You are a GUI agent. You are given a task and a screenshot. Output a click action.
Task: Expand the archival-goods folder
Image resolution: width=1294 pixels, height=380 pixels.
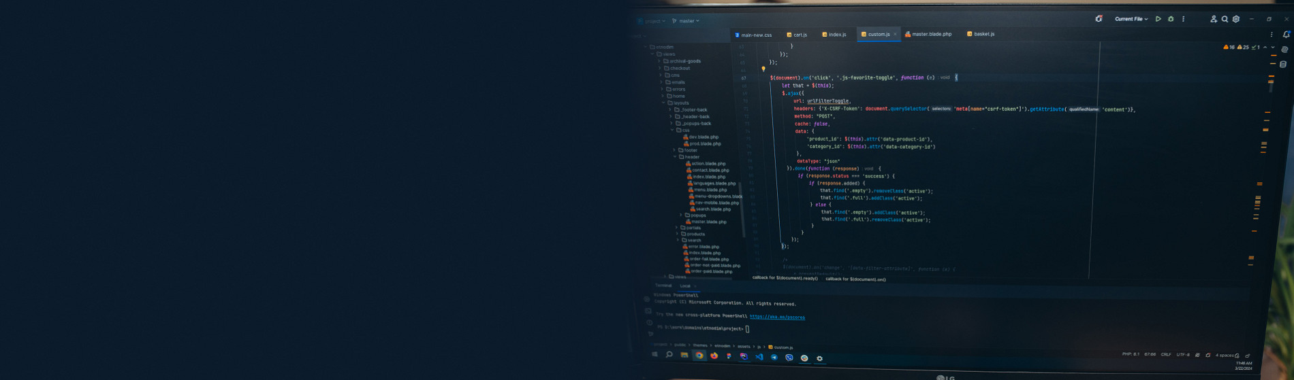pos(659,61)
